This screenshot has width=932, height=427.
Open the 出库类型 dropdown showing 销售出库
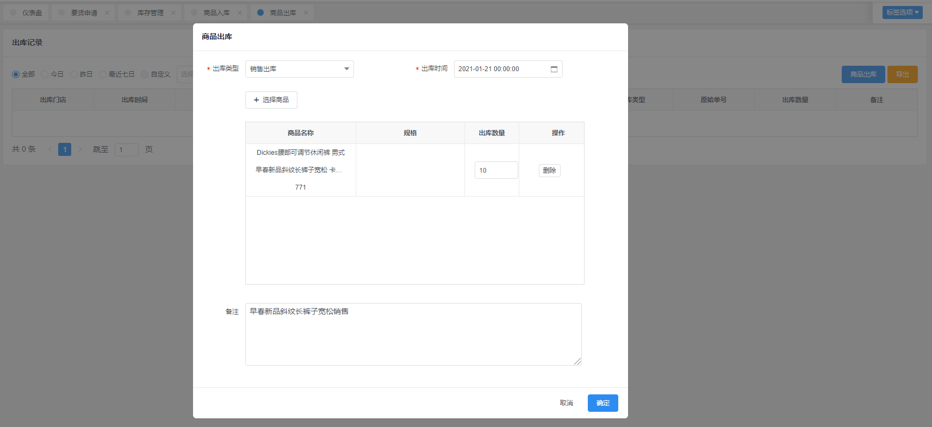300,69
